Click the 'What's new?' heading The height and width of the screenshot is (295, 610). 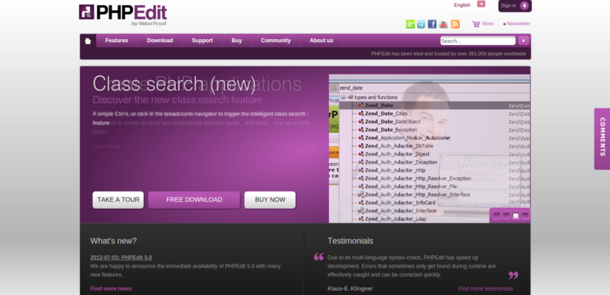pyautogui.click(x=114, y=241)
